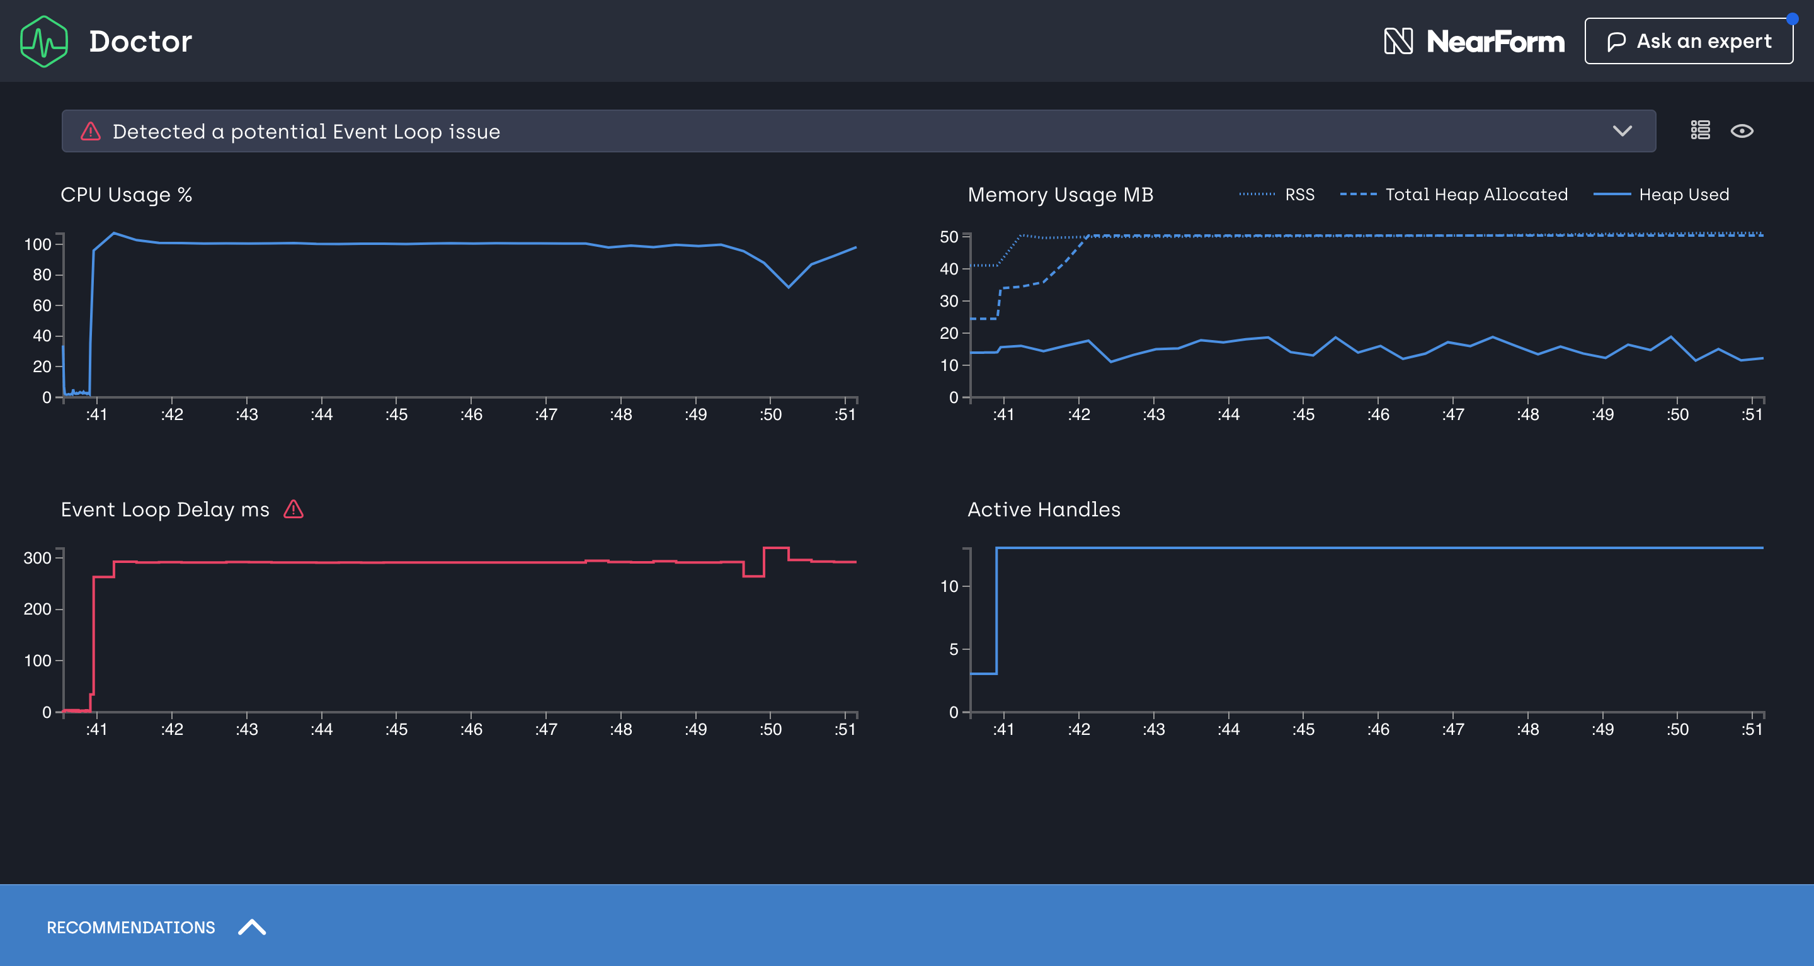Toggle the eye visibility icon

pyautogui.click(x=1742, y=131)
